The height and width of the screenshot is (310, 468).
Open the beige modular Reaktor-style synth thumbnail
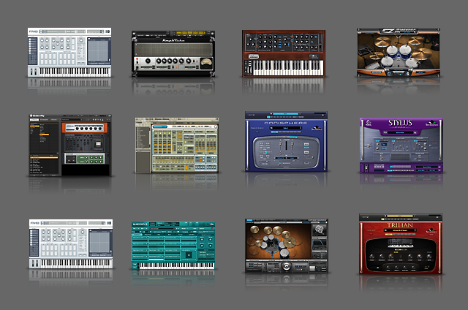pyautogui.click(x=177, y=145)
